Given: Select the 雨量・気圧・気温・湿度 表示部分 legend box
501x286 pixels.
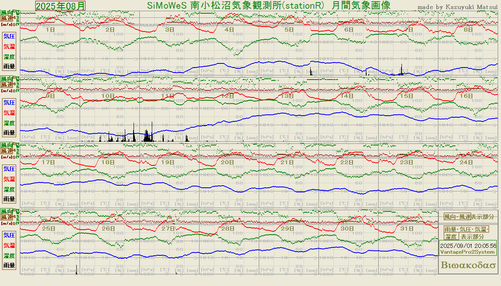Looking at the screenshot, I should (x=467, y=233).
